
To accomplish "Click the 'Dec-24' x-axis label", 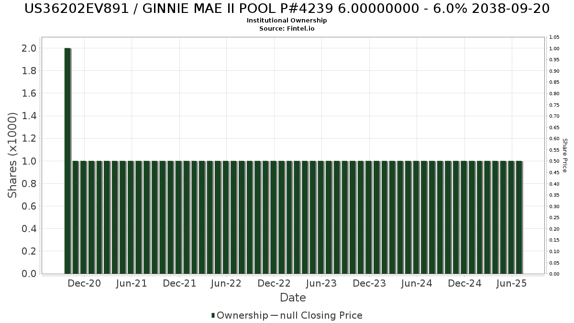I will point(464,283).
